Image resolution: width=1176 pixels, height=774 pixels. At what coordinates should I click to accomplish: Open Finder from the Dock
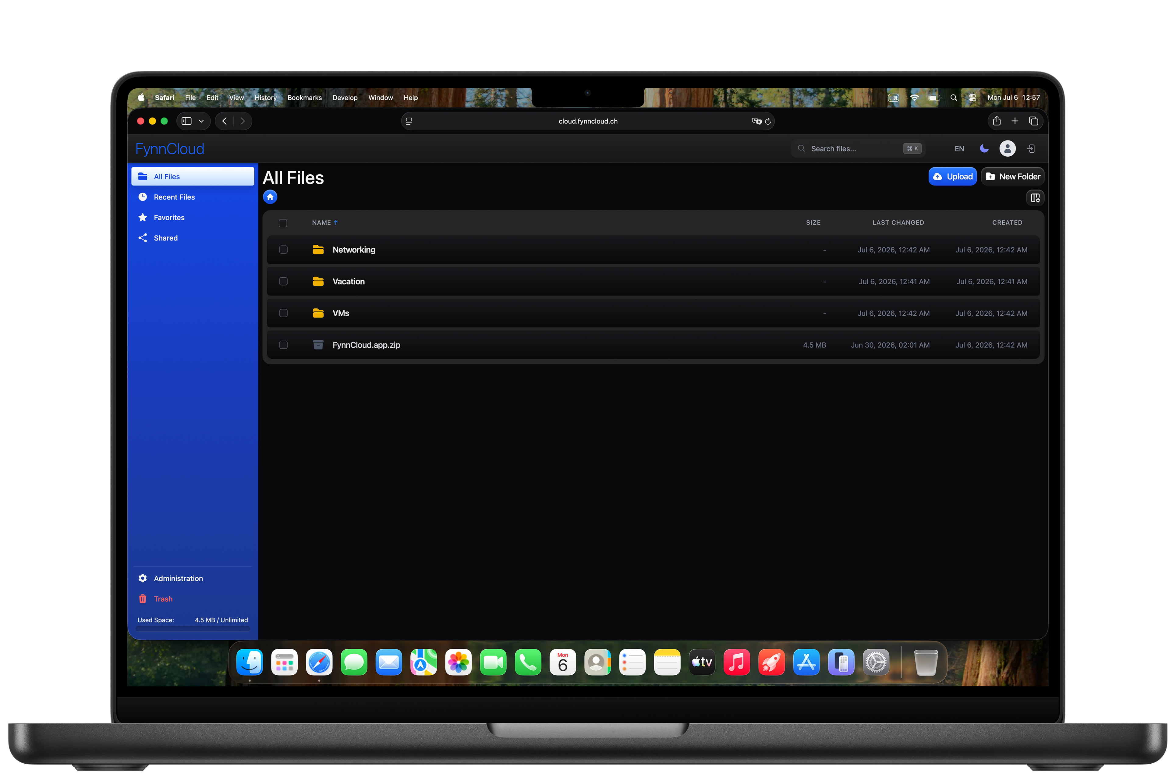click(250, 662)
